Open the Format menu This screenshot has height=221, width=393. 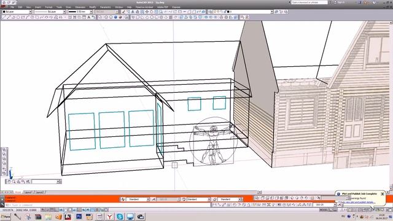(x=49, y=7)
